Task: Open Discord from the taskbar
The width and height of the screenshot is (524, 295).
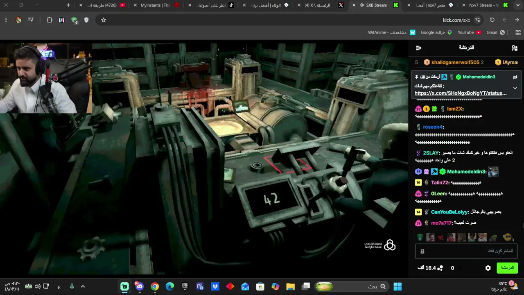Action: 140,287
